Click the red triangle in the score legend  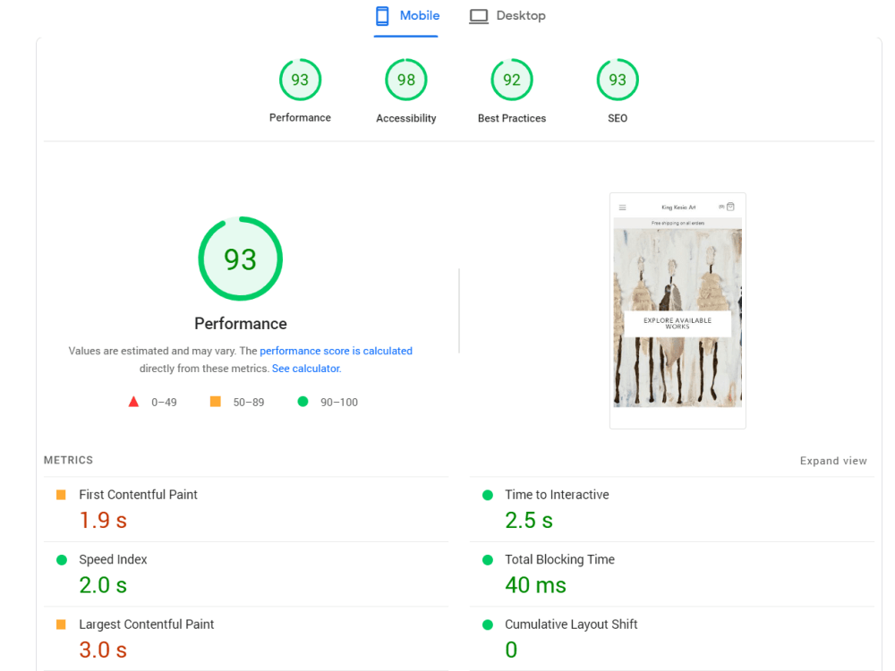(x=133, y=401)
